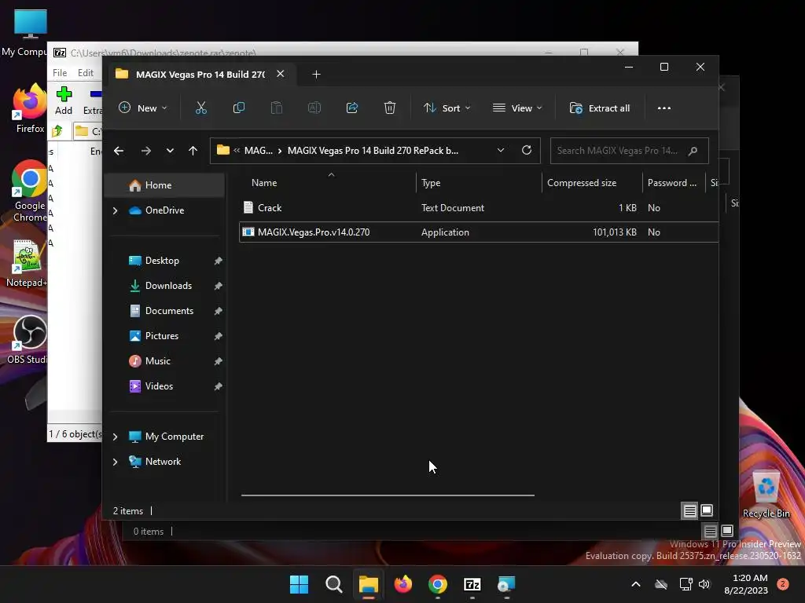805x603 pixels.
Task: Click the Windows Start button
Action: (x=299, y=584)
